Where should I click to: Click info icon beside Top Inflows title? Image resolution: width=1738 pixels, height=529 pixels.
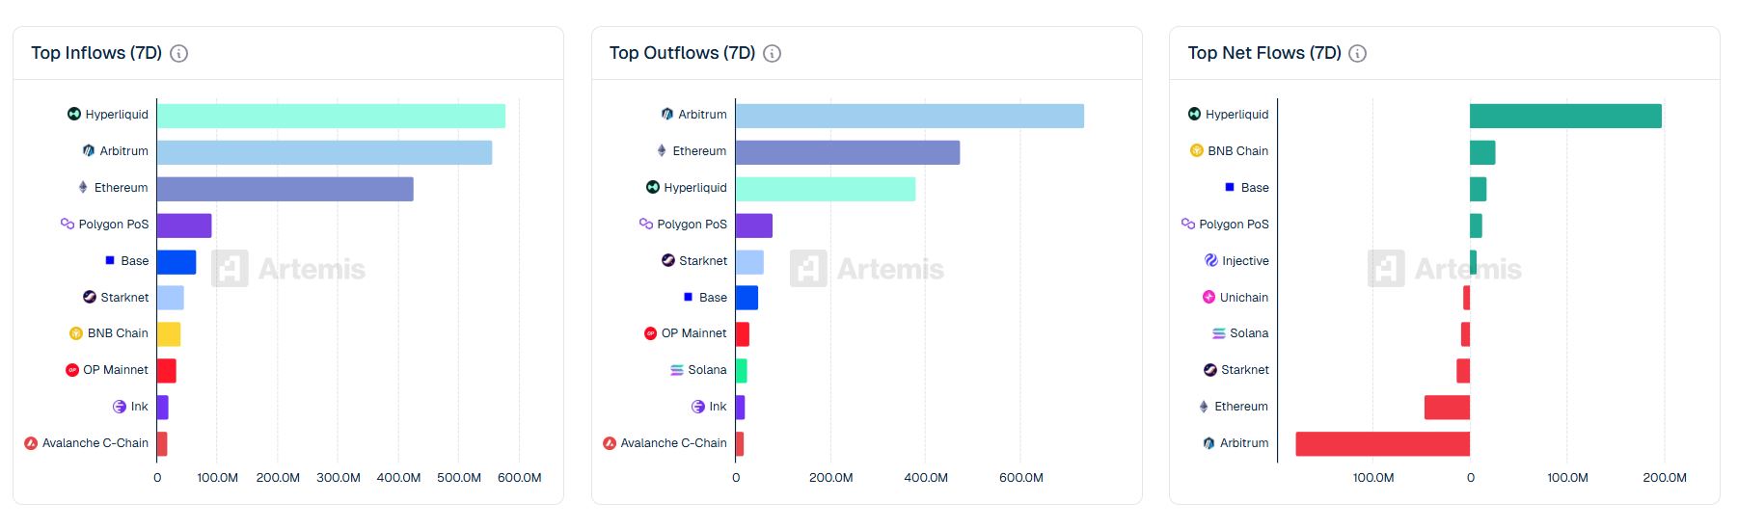click(x=178, y=54)
